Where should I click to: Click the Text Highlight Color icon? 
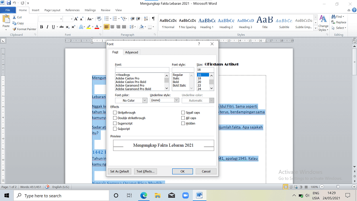[x=88, y=27]
